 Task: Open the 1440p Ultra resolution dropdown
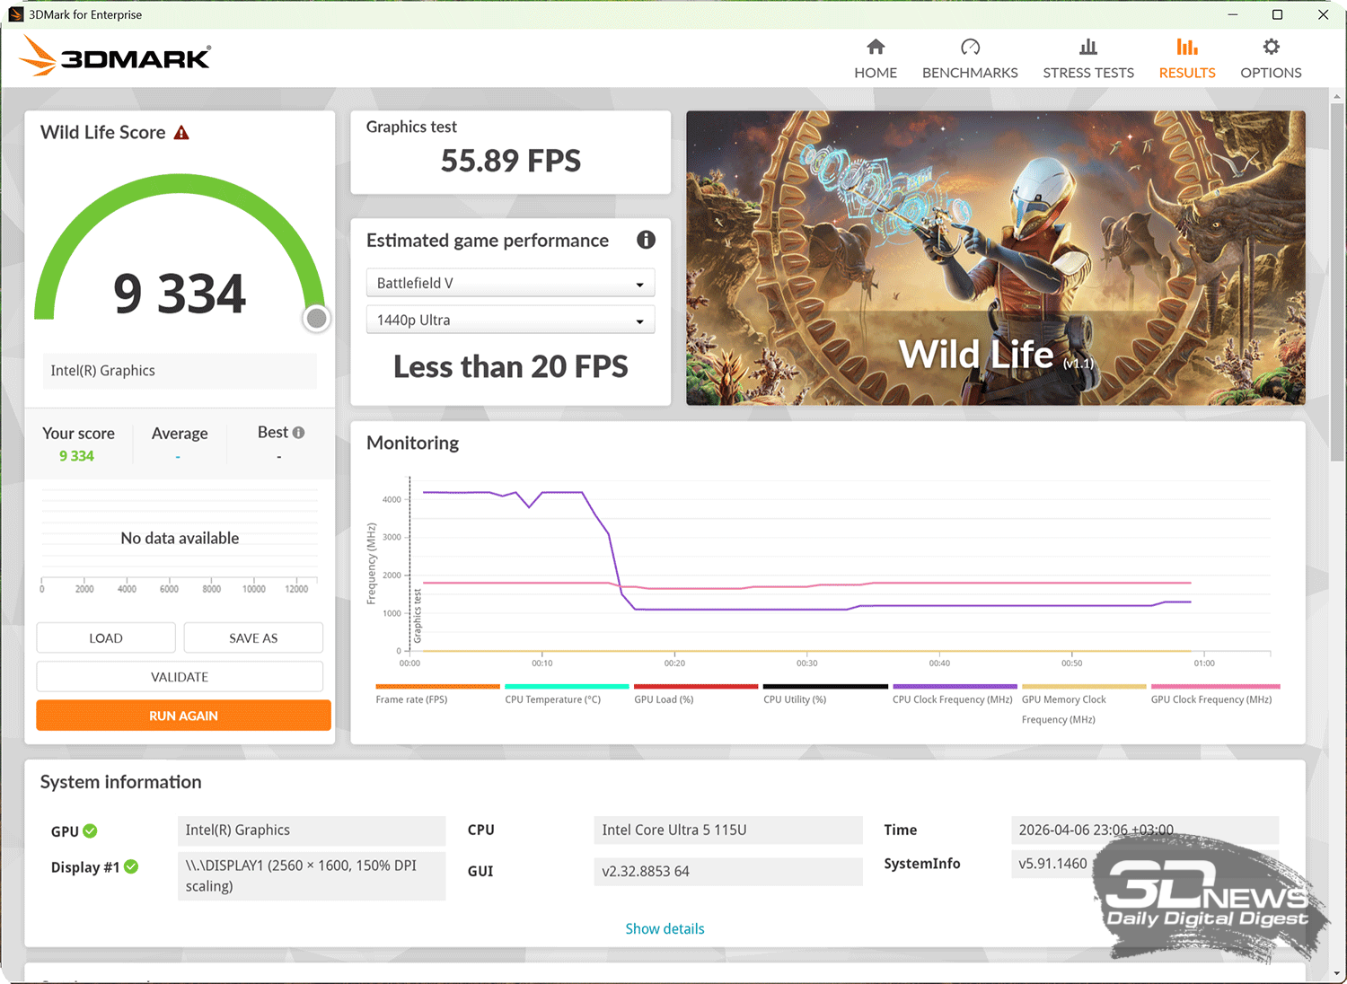point(510,320)
